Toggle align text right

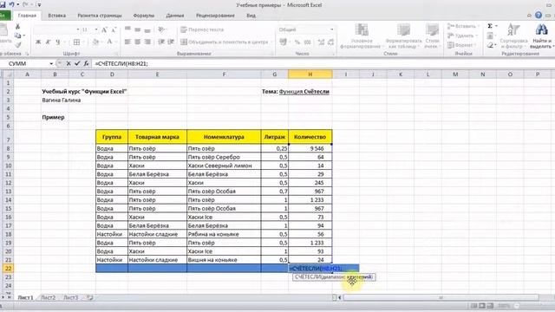pyautogui.click(x=147, y=42)
